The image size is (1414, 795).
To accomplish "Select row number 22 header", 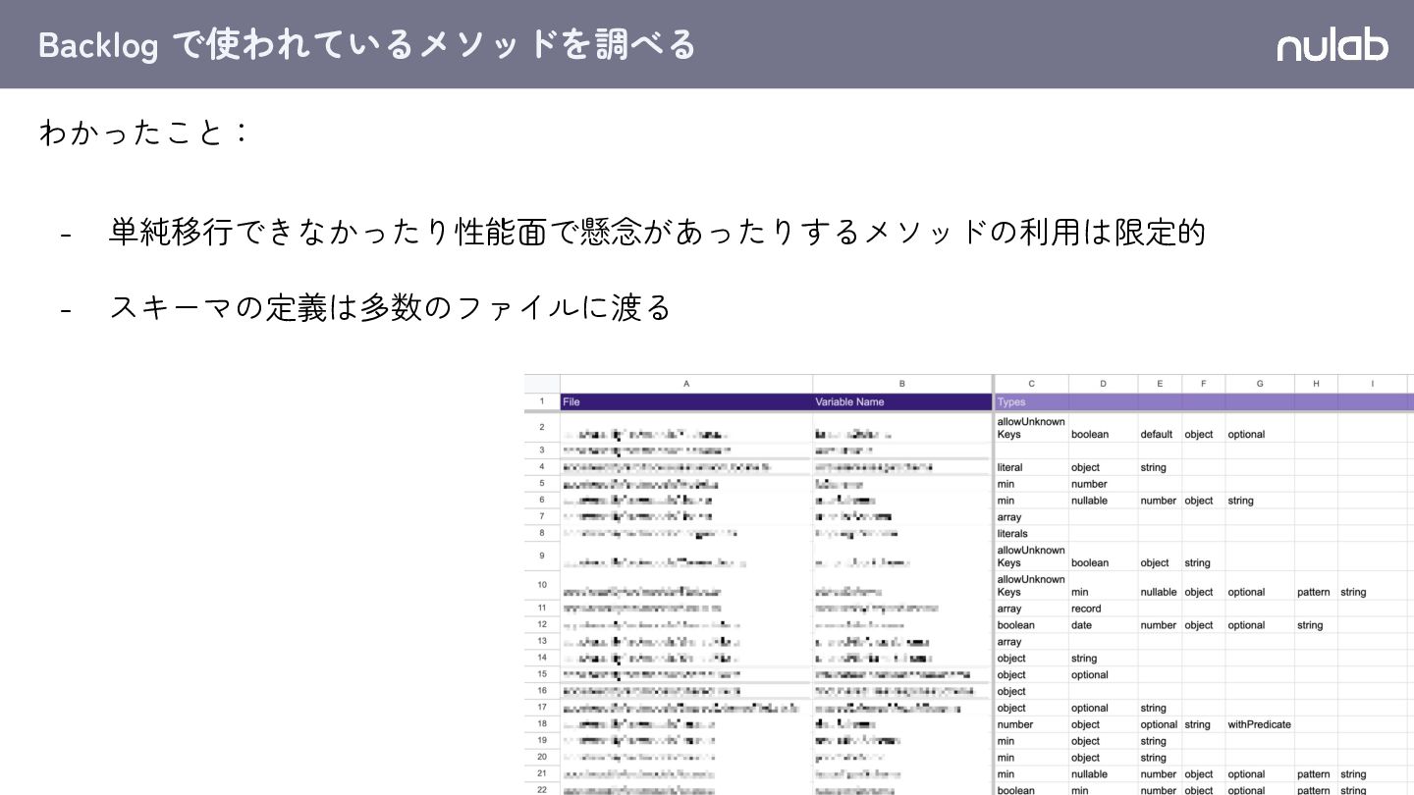I will tap(542, 789).
